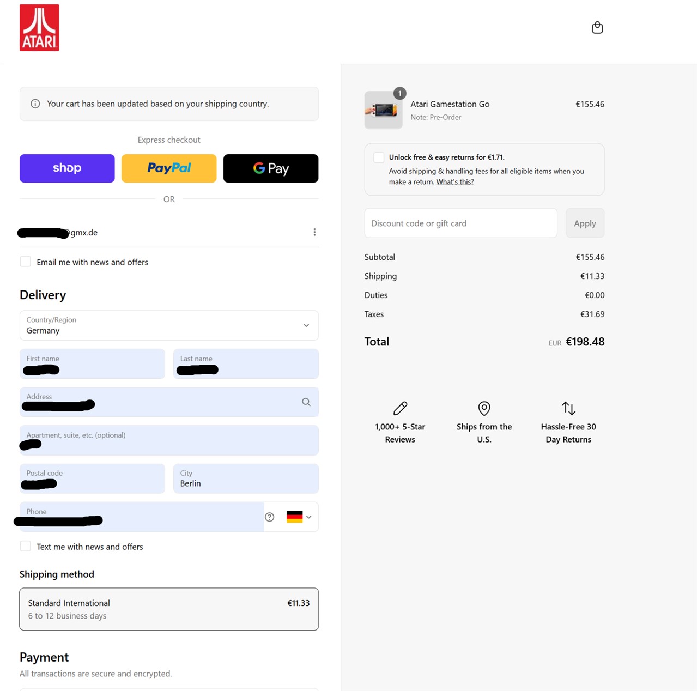The image size is (697, 691).
Task: Click the address search magnifier icon
Action: tap(306, 402)
